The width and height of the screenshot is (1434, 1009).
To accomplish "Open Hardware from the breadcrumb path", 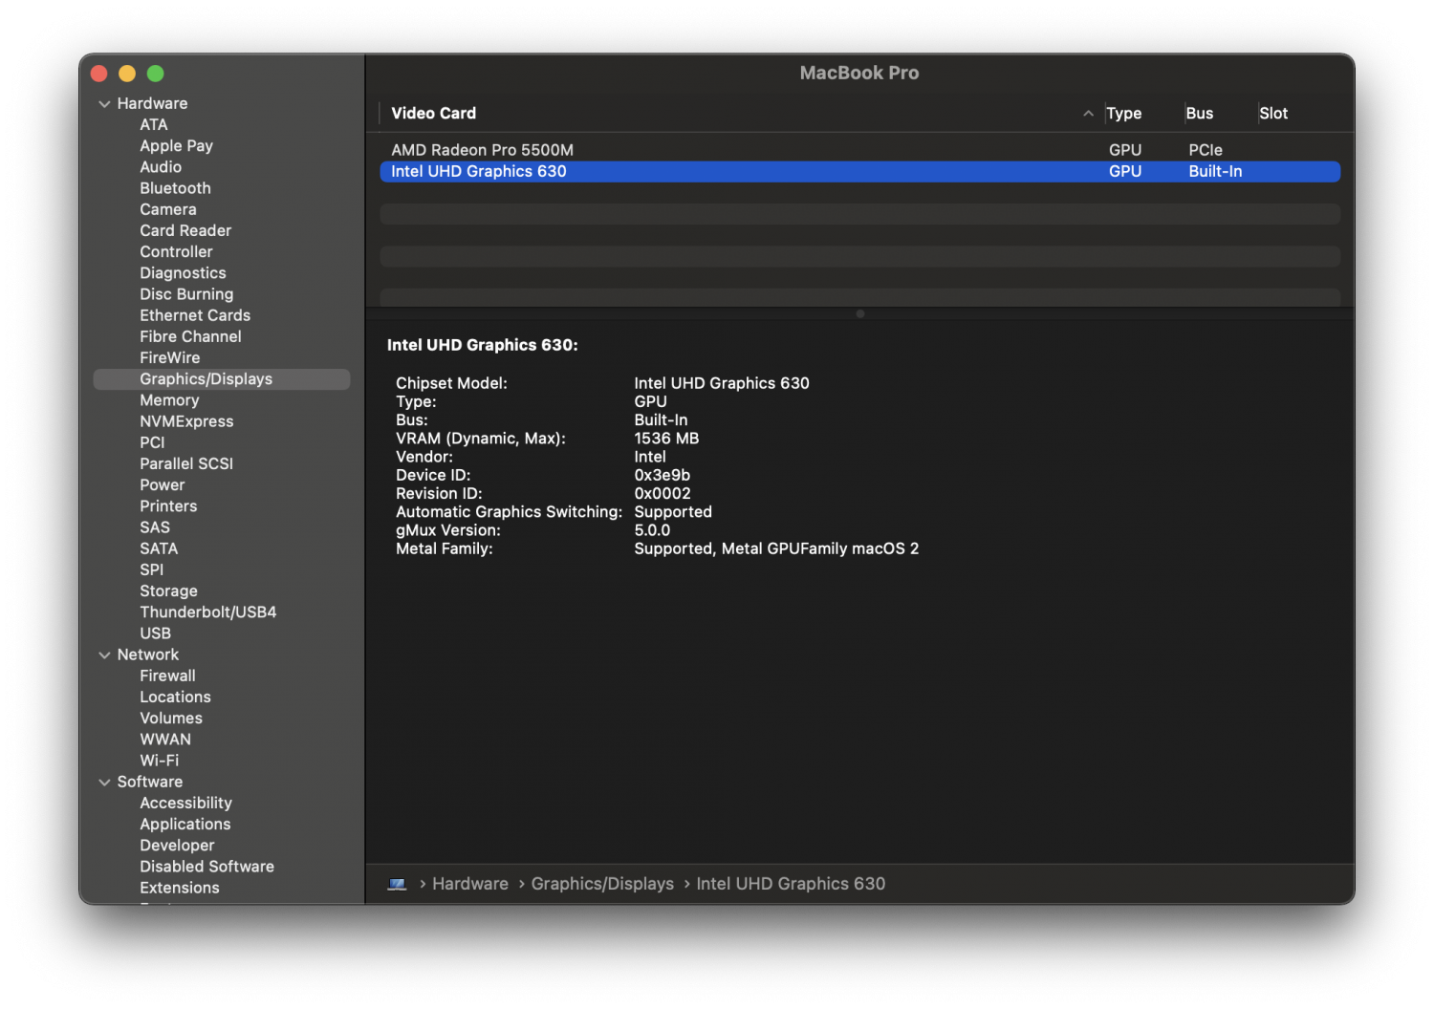I will pos(469,884).
